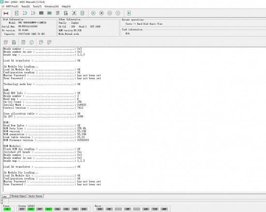Open the Tools(T) menu
Image resolution: width=266 pixels, height=212 pixels.
(x=37, y=6)
